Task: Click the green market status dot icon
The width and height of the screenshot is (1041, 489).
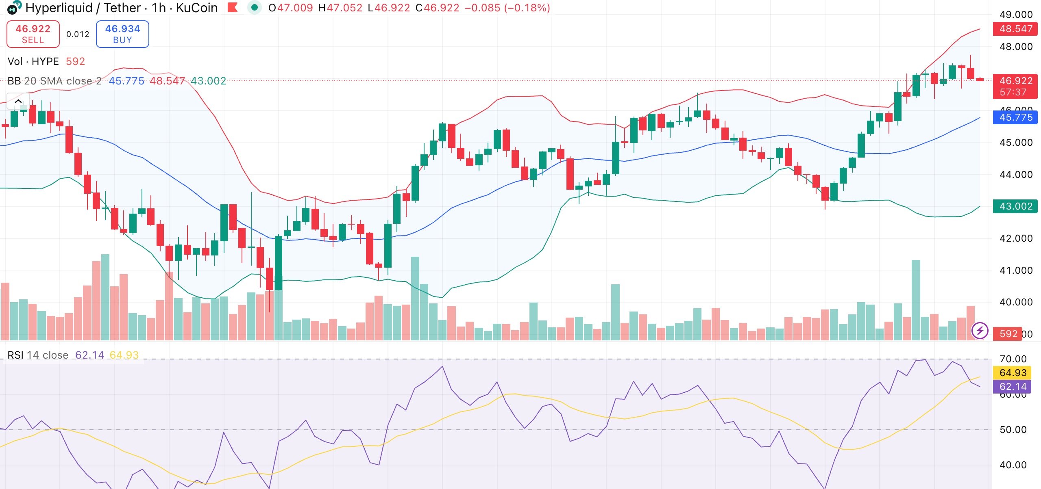Action: click(255, 7)
